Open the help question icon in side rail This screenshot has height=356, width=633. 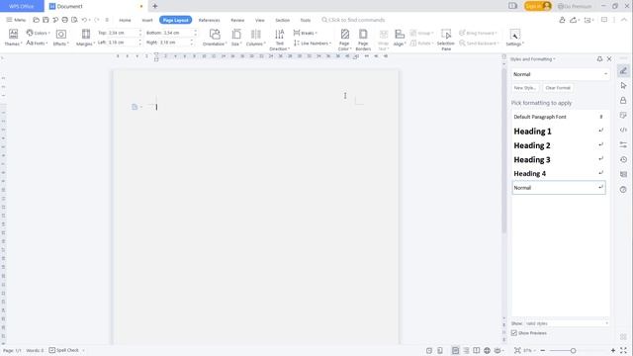coord(623,189)
